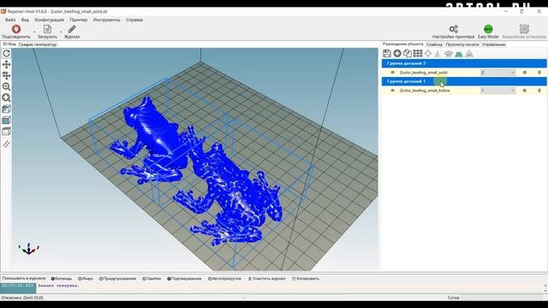The width and height of the screenshot is (548, 308).
Task: Click the Mirror object icon
Action: tap(469, 53)
